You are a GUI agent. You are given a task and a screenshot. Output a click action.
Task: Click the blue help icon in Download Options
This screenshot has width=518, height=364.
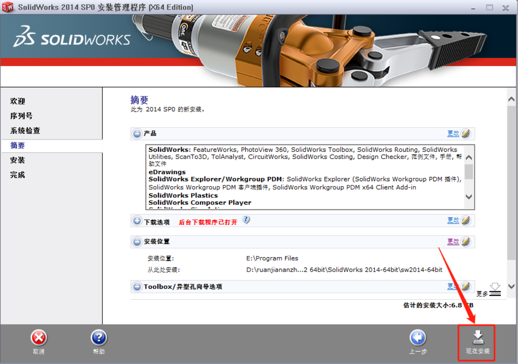(x=246, y=220)
